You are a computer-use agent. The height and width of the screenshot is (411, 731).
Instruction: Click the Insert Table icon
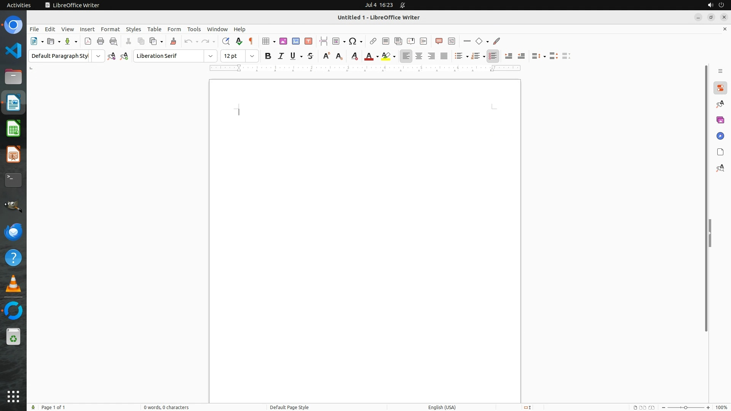coord(266,41)
